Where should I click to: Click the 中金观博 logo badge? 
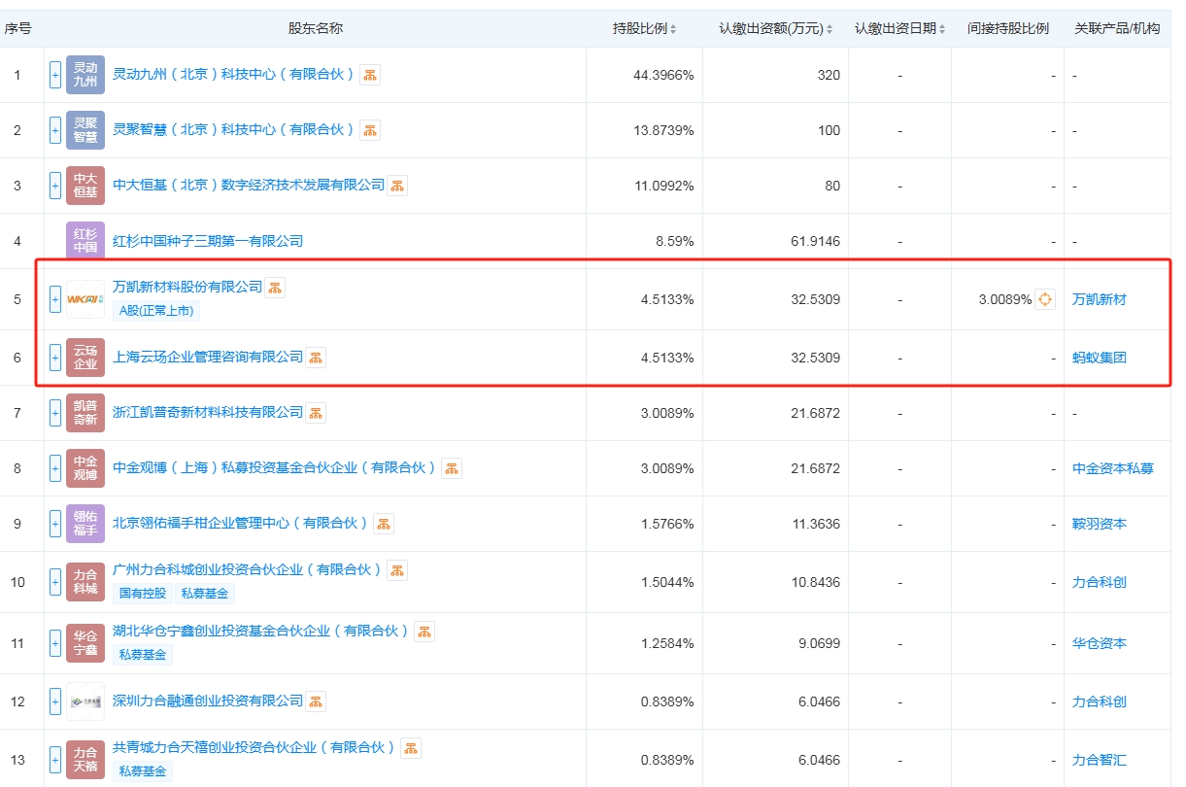click(x=85, y=468)
